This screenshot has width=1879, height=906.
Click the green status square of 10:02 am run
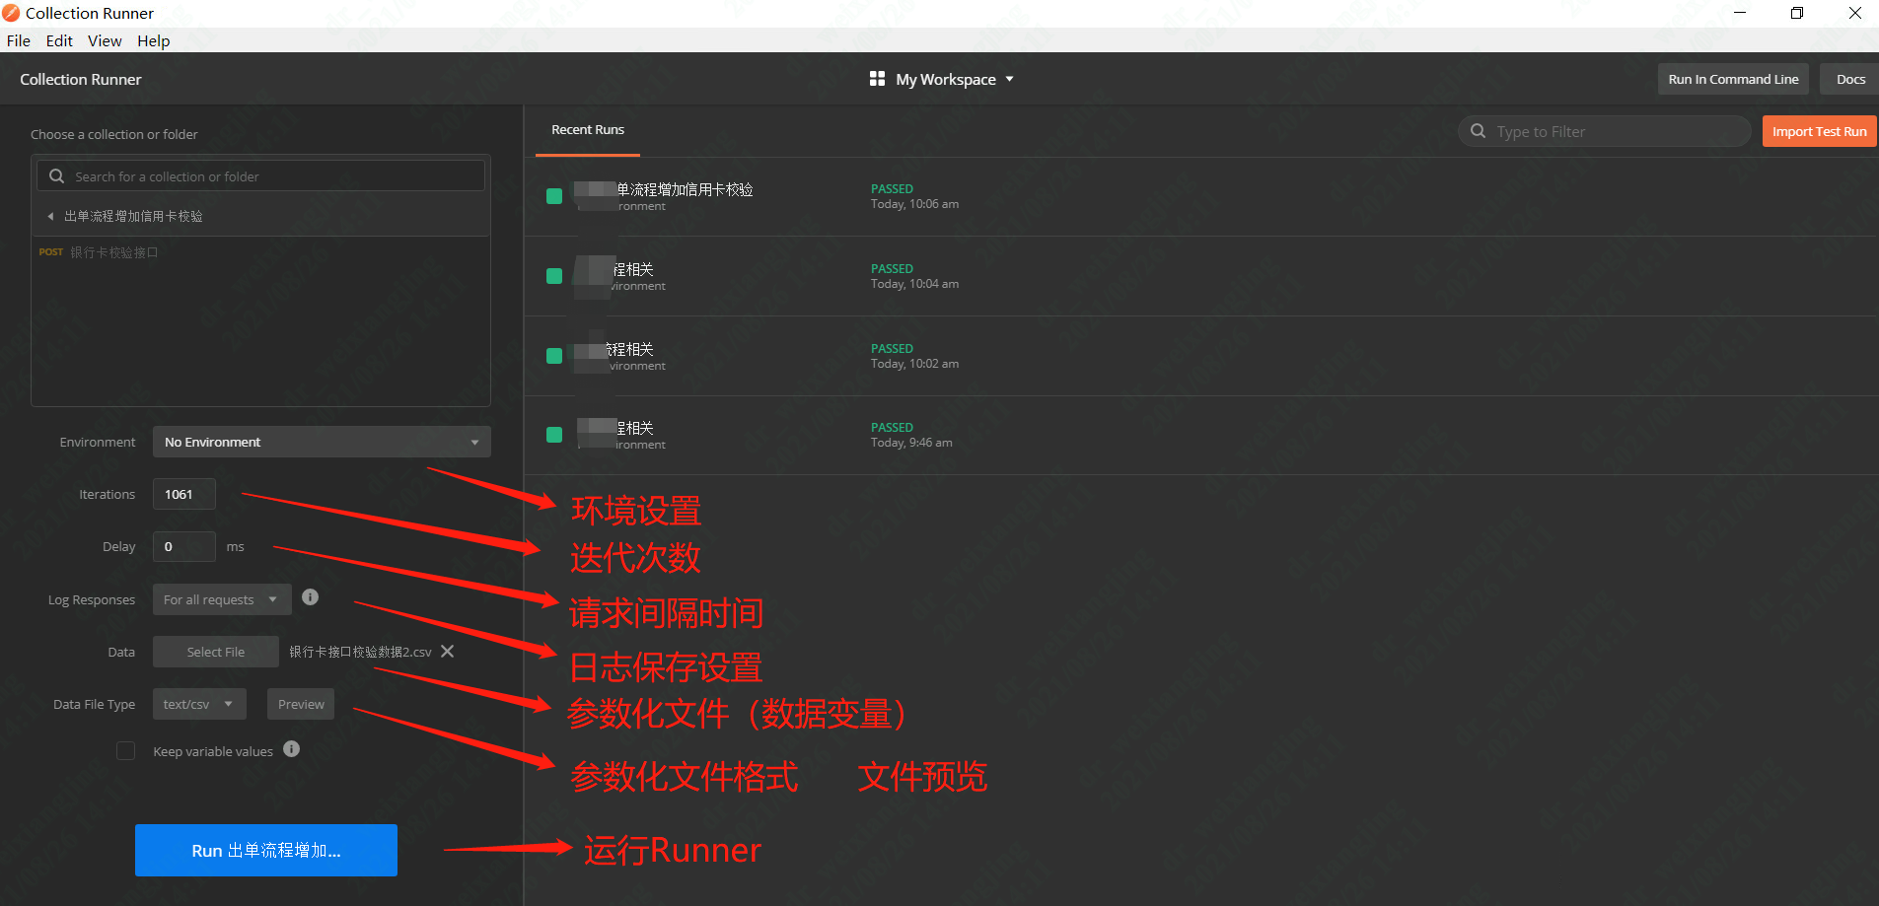(x=554, y=356)
